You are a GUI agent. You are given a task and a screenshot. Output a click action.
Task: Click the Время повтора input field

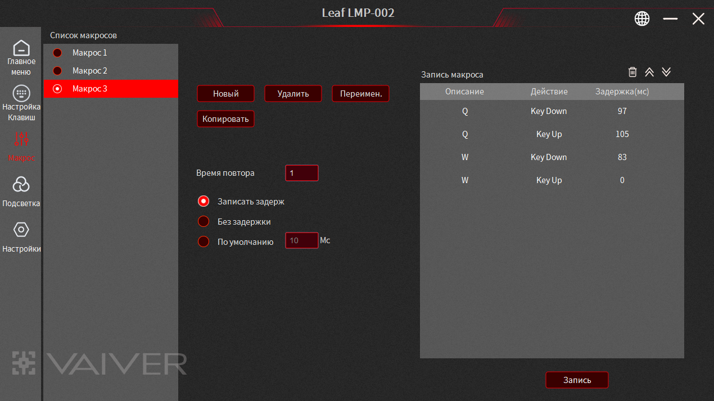click(302, 173)
